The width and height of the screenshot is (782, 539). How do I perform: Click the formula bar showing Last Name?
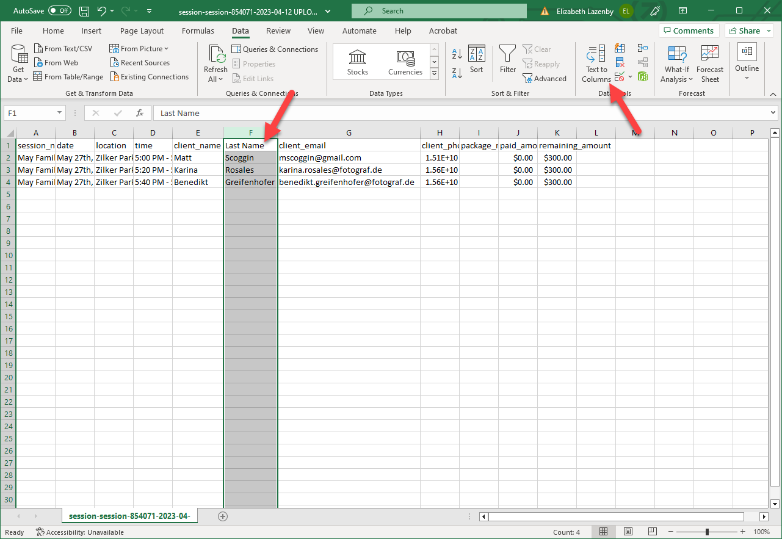(x=466, y=113)
